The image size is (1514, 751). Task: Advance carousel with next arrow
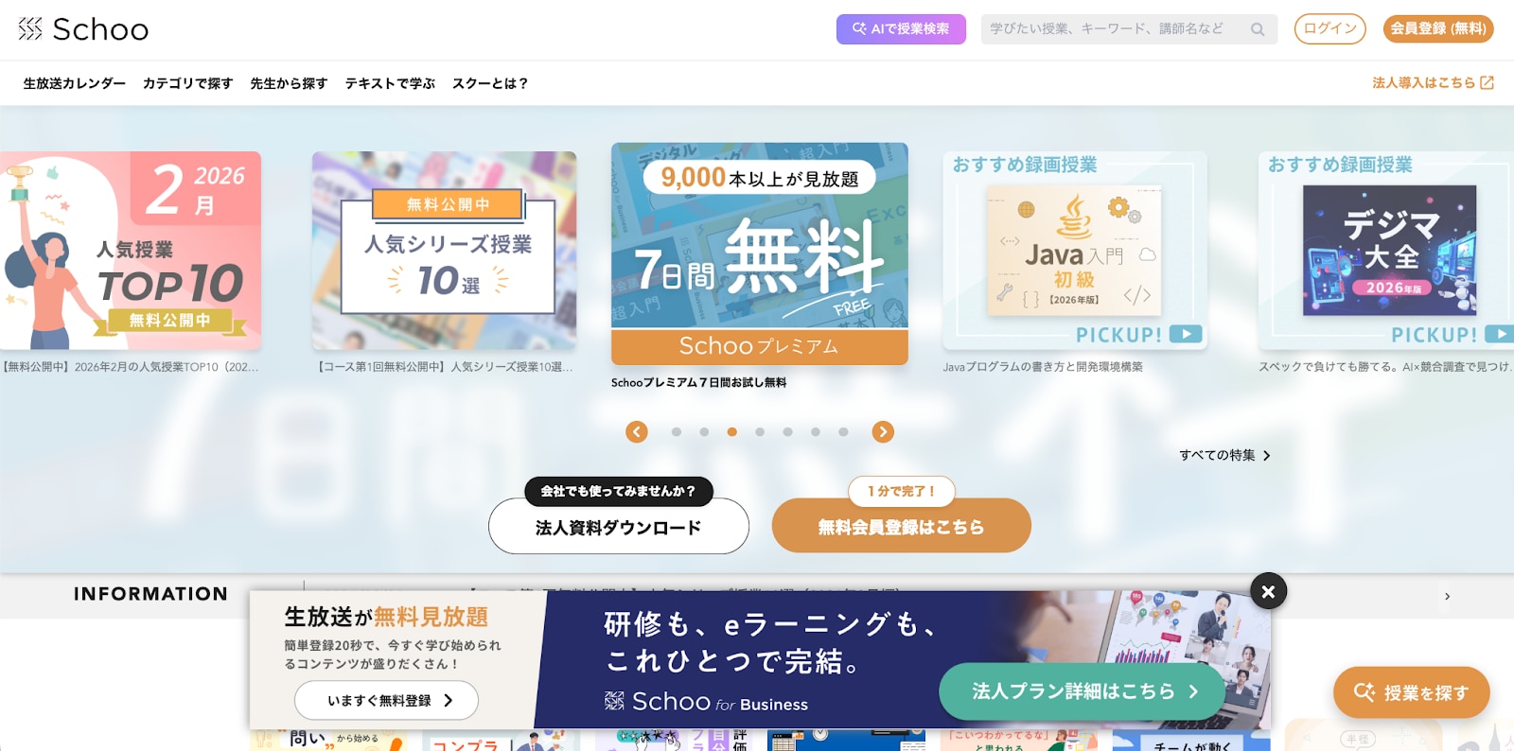point(883,431)
